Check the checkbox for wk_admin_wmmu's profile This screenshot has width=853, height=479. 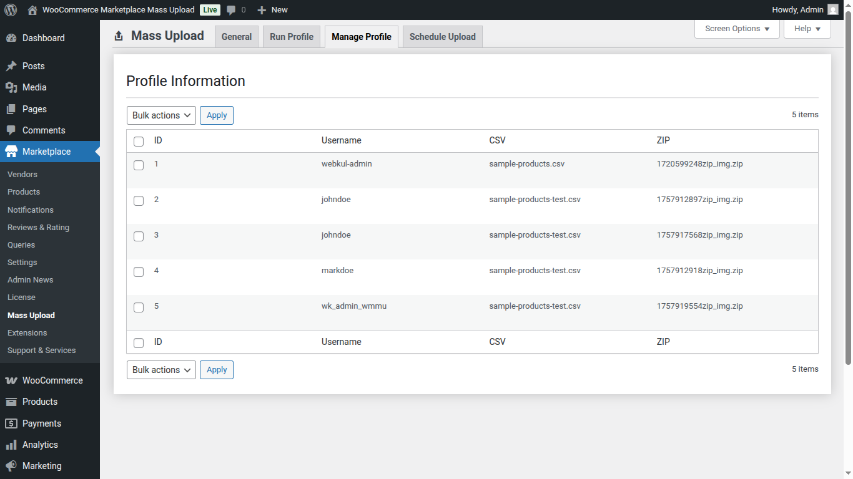[x=138, y=307]
